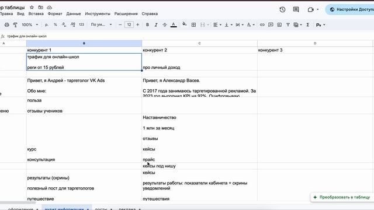Open the Вид menu
374x210 pixels.
[x=20, y=14]
